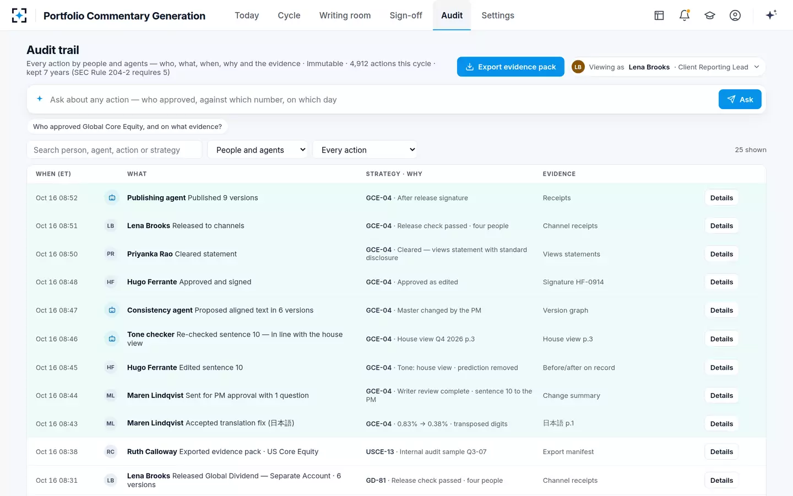Click the GD-81 strategy code
793x496 pixels.
[376, 481]
